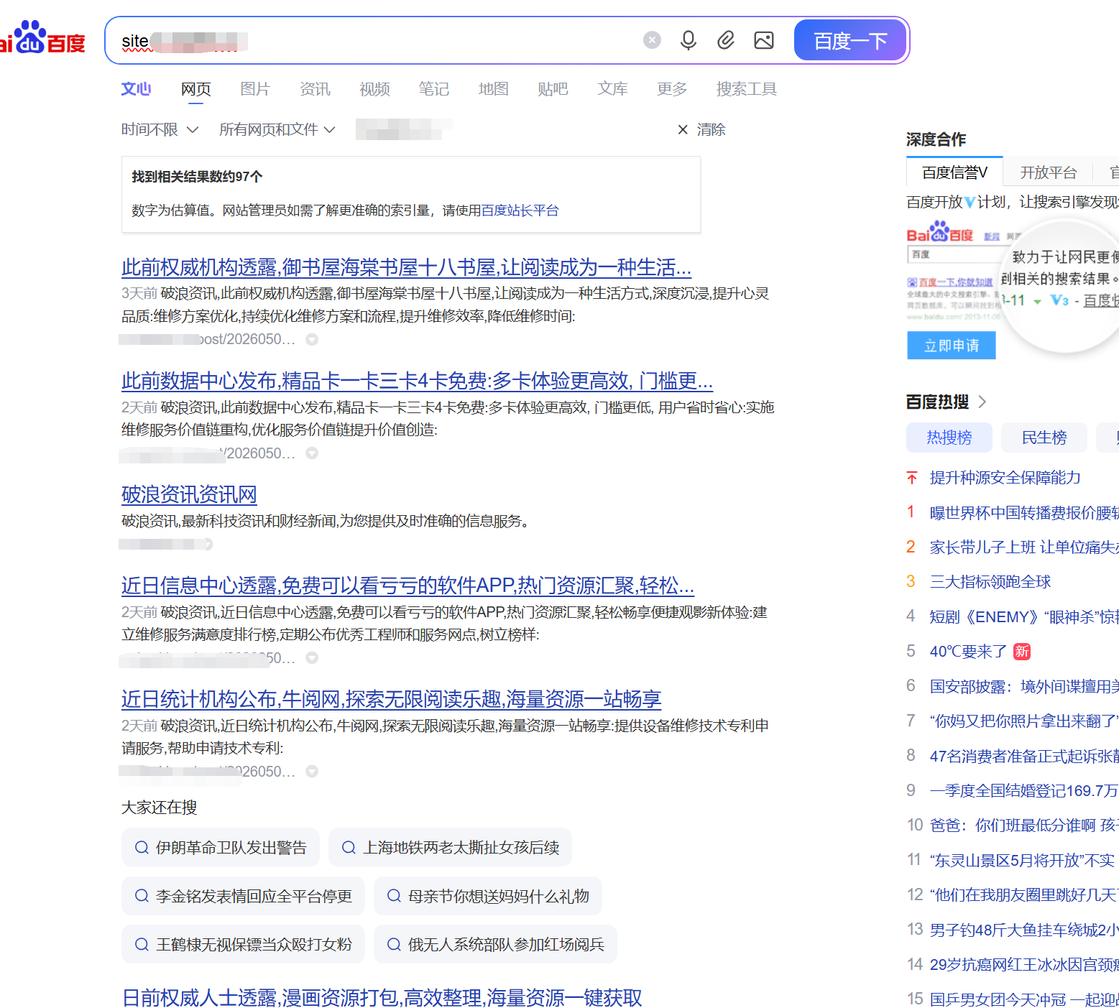Select the 网页 tab
1119x1008 pixels.
pyautogui.click(x=196, y=89)
